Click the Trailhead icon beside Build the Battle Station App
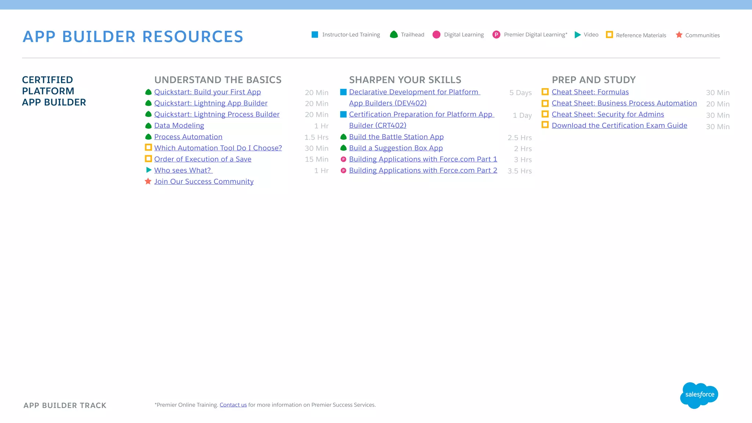 coord(343,137)
